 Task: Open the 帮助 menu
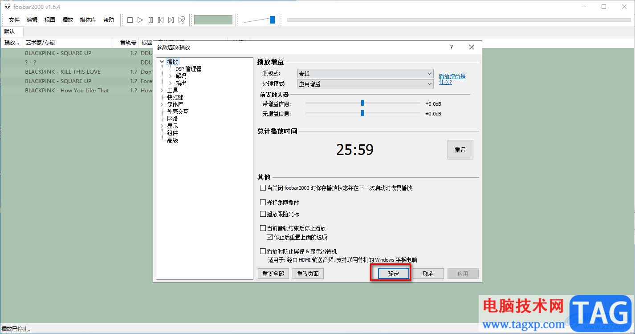click(109, 20)
